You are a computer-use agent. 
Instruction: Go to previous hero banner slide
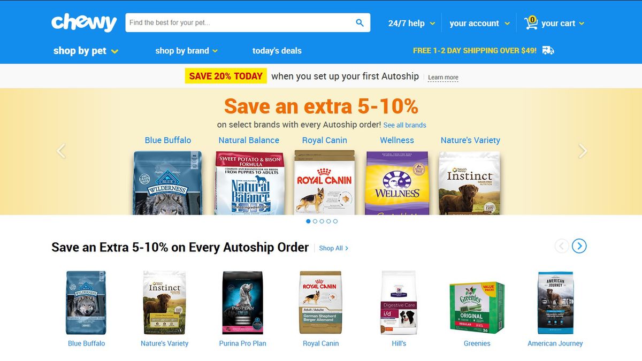click(x=61, y=151)
